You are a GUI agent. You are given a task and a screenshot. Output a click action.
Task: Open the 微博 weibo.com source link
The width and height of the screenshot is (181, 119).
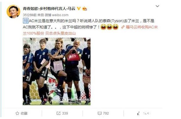coord(57,15)
